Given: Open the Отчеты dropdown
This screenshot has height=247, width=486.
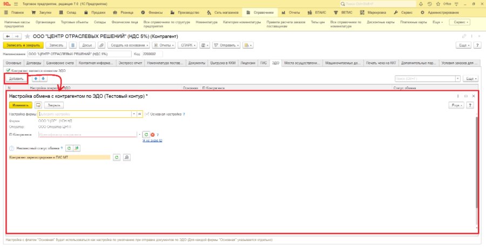Looking at the screenshot, I should click(164, 45).
